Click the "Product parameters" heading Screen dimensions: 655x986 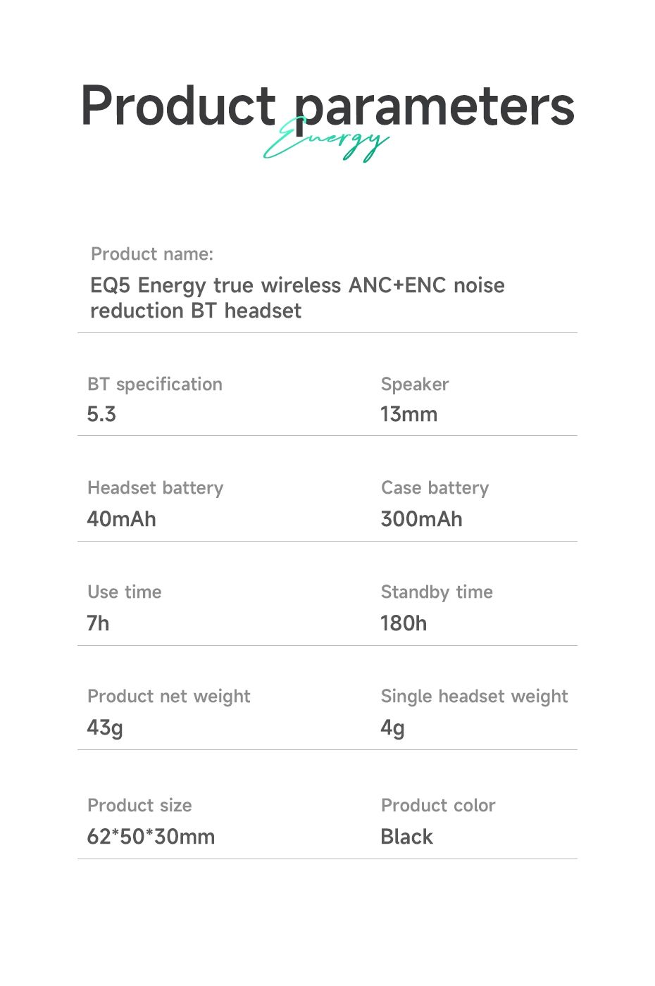click(x=327, y=106)
